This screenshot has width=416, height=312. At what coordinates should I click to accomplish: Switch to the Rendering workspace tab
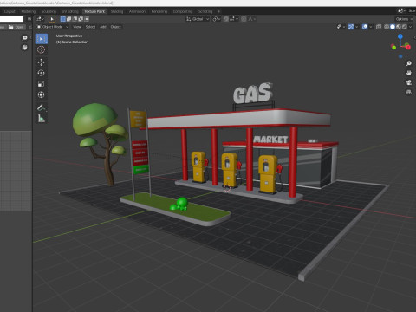159,11
